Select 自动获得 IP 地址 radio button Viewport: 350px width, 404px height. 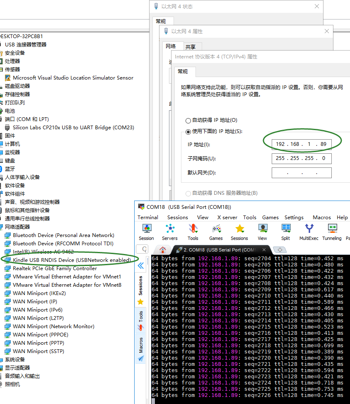coord(188,121)
